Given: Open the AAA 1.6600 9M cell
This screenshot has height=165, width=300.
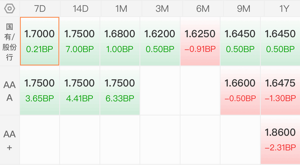Looking at the screenshot, I should [240, 91].
